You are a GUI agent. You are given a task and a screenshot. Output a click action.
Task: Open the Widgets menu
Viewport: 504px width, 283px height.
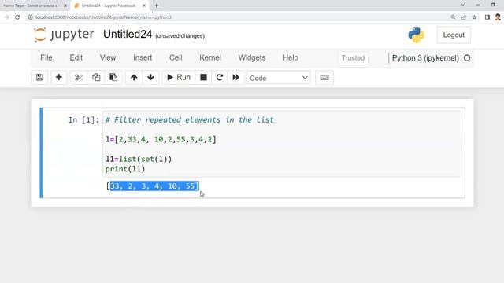(252, 57)
